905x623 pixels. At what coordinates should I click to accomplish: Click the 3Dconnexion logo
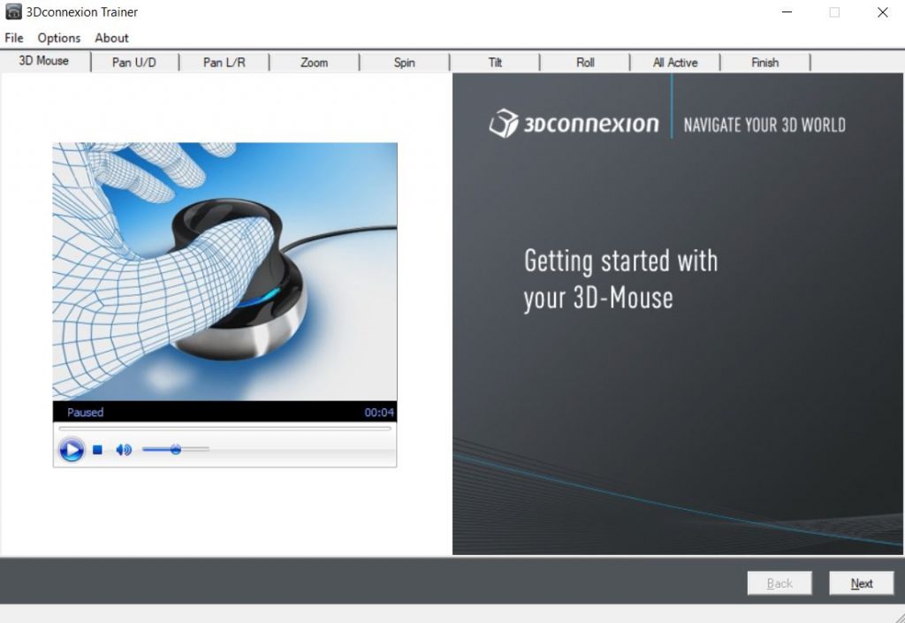tap(574, 124)
